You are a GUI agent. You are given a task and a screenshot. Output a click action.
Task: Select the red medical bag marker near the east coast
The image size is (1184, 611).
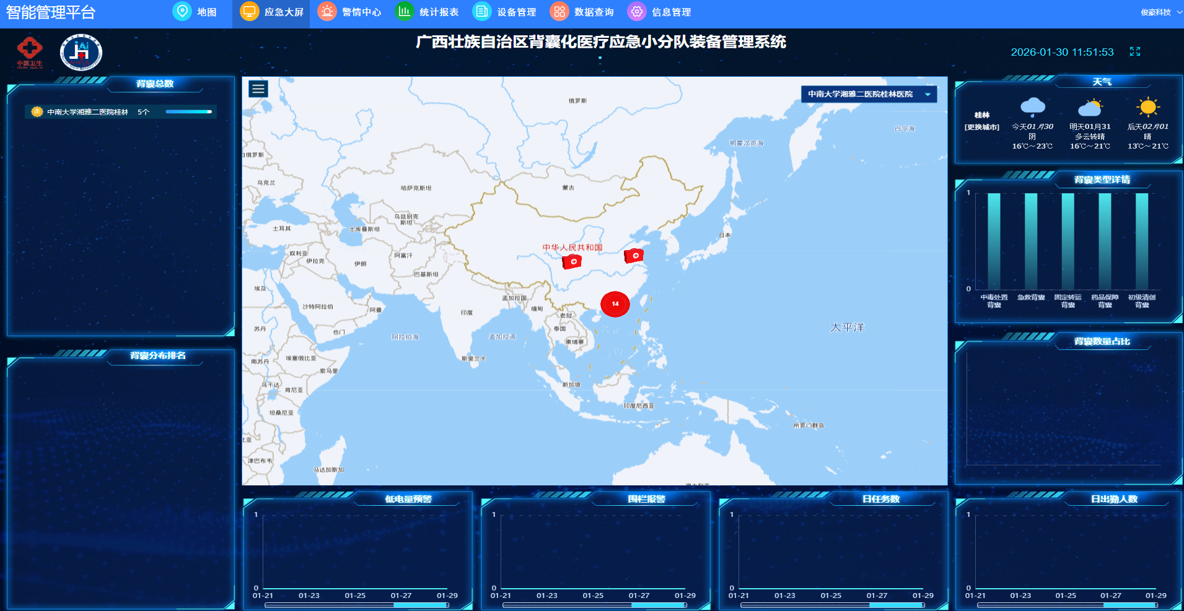(634, 255)
